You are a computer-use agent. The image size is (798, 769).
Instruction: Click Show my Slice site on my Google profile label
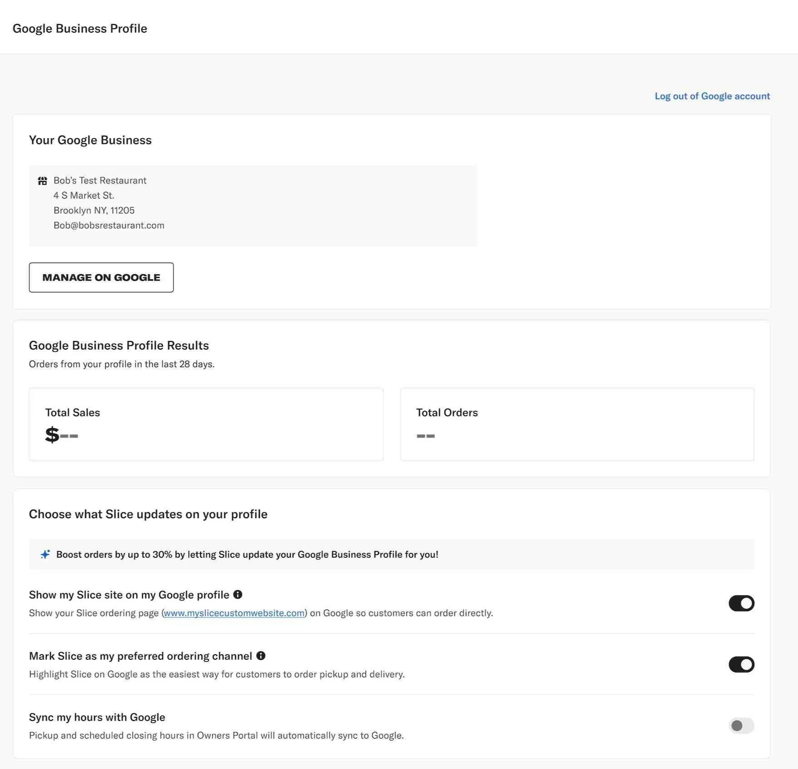click(x=129, y=595)
